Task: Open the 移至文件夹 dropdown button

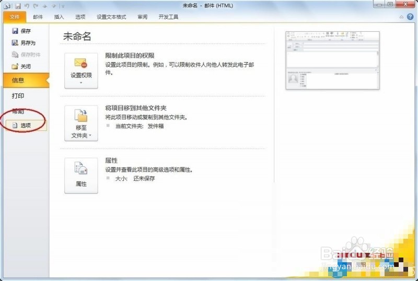Action: [x=81, y=123]
